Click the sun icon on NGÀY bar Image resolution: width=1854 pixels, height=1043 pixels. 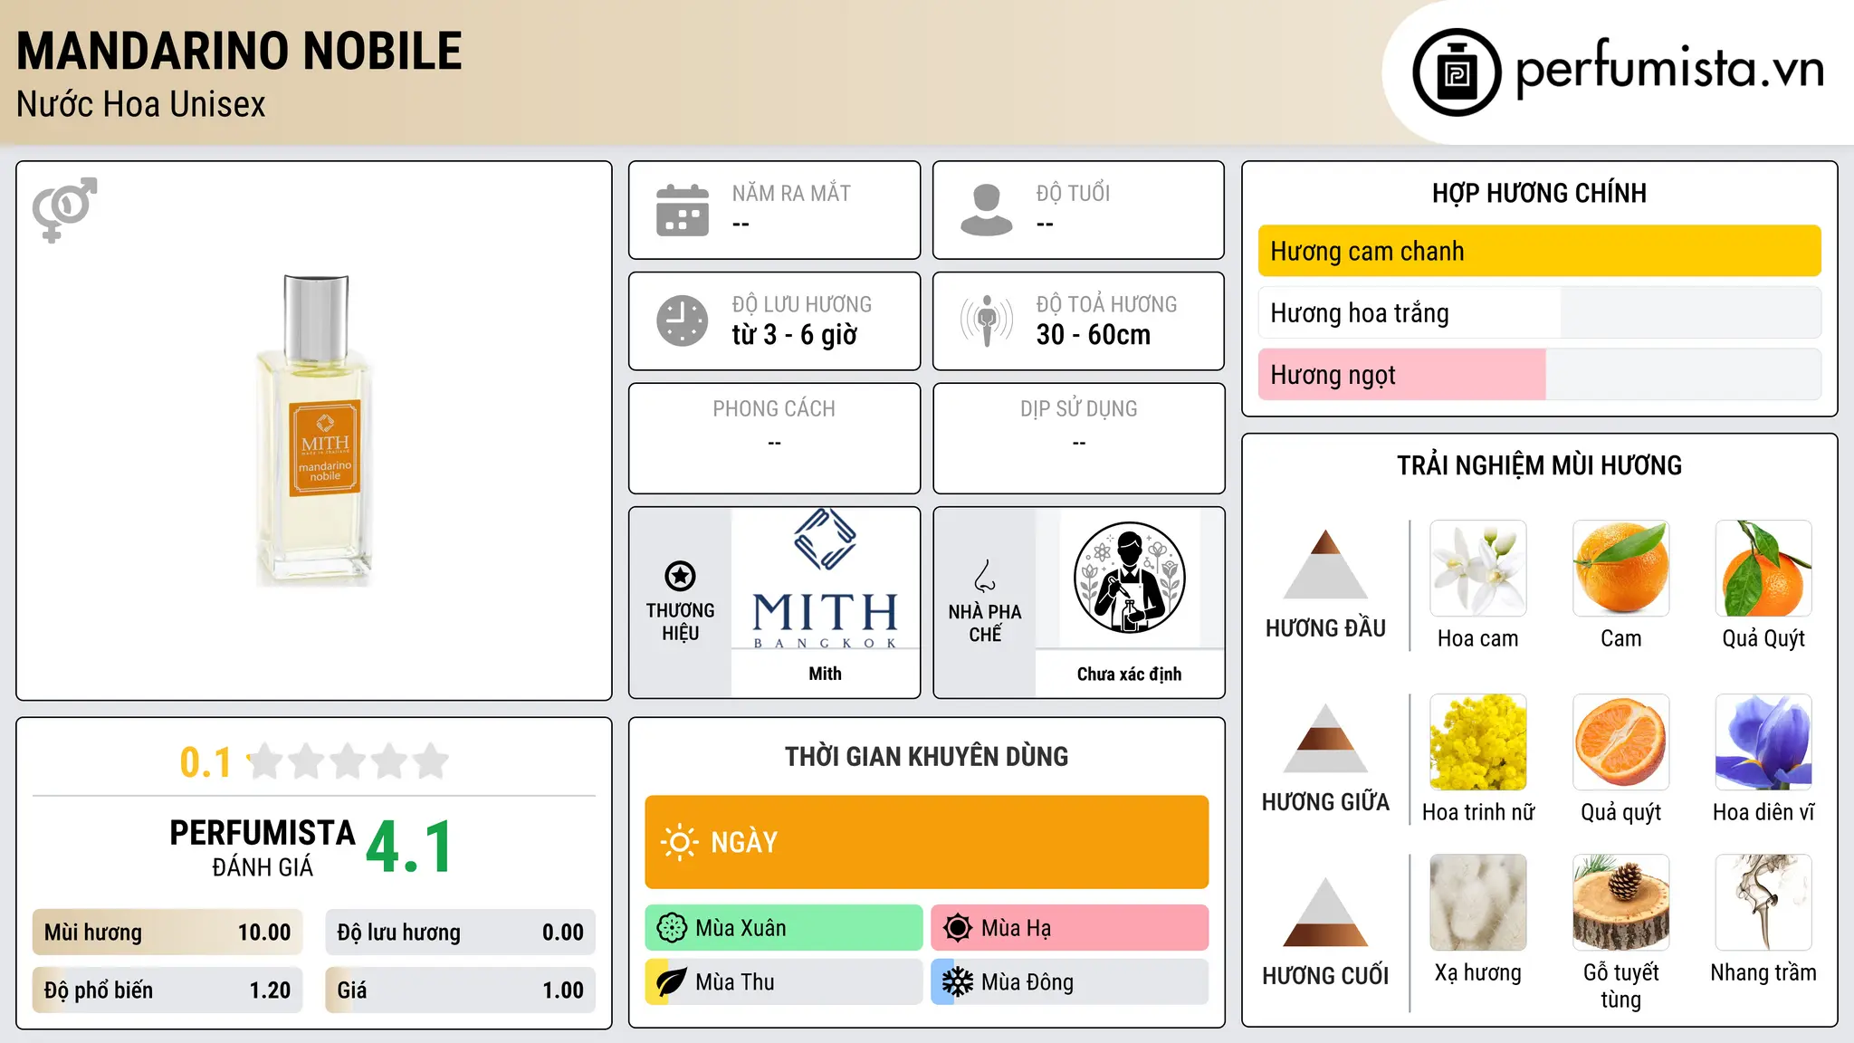click(679, 842)
